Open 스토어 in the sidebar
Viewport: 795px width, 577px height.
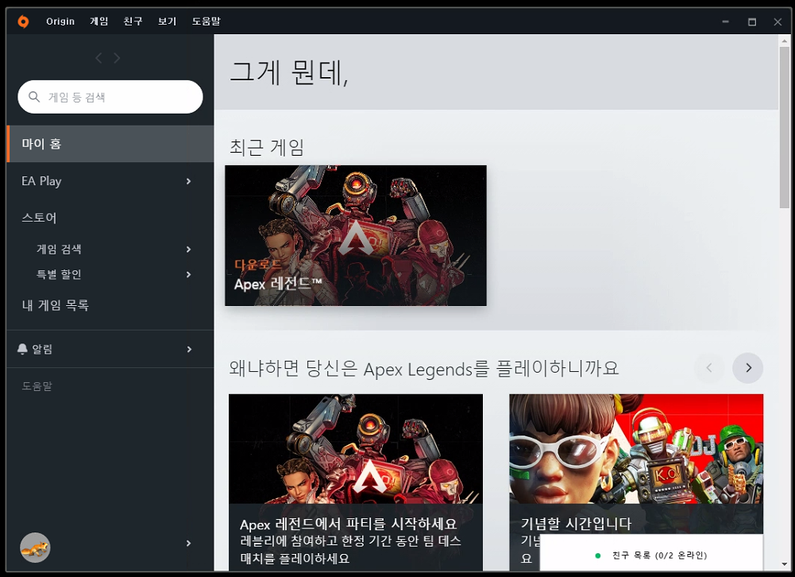(39, 219)
